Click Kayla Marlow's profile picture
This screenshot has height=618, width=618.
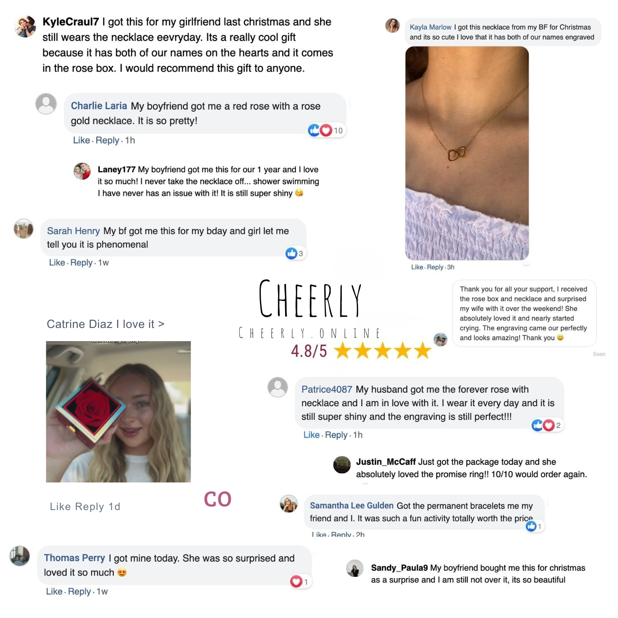coord(392,26)
